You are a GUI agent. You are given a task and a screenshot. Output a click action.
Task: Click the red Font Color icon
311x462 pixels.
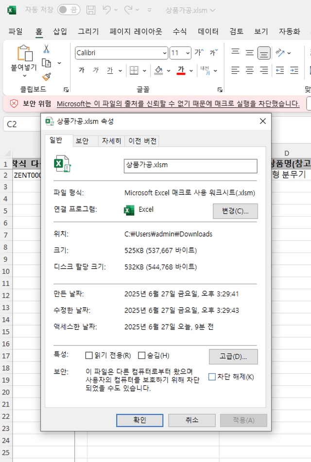pyautogui.click(x=181, y=70)
